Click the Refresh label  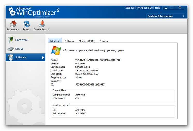tap(27, 29)
